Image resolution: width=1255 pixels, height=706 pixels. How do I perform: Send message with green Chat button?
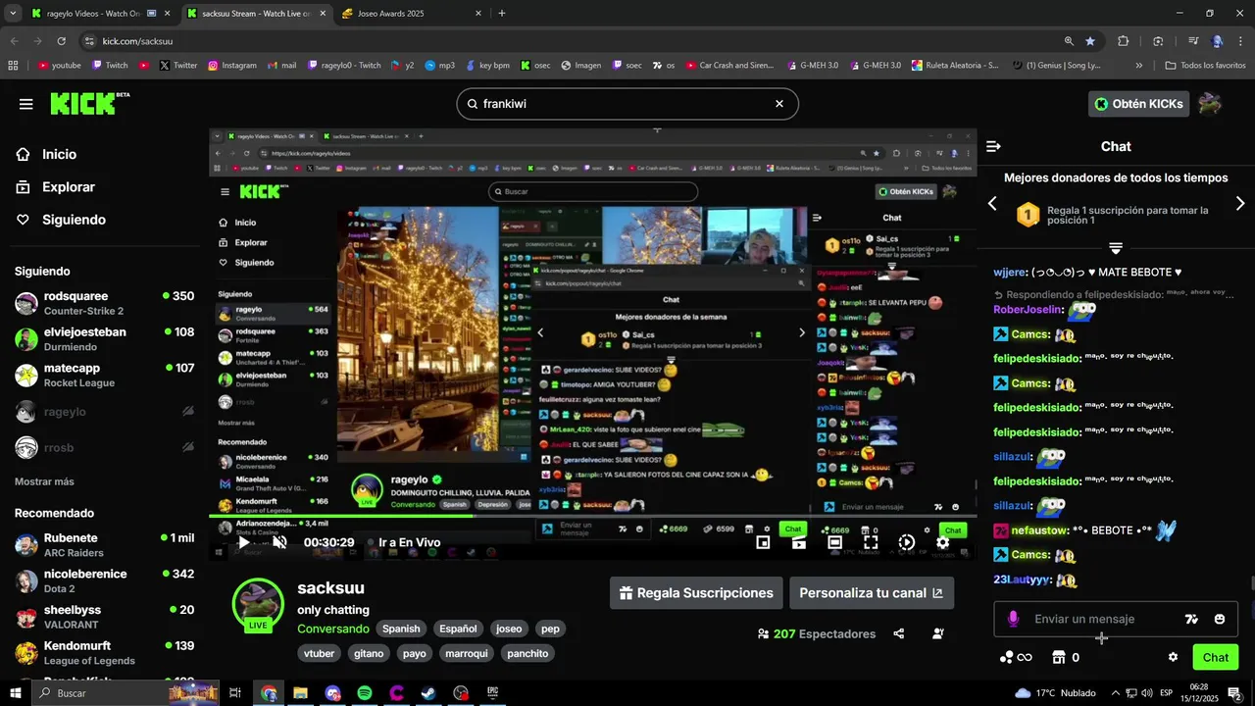1216,657
